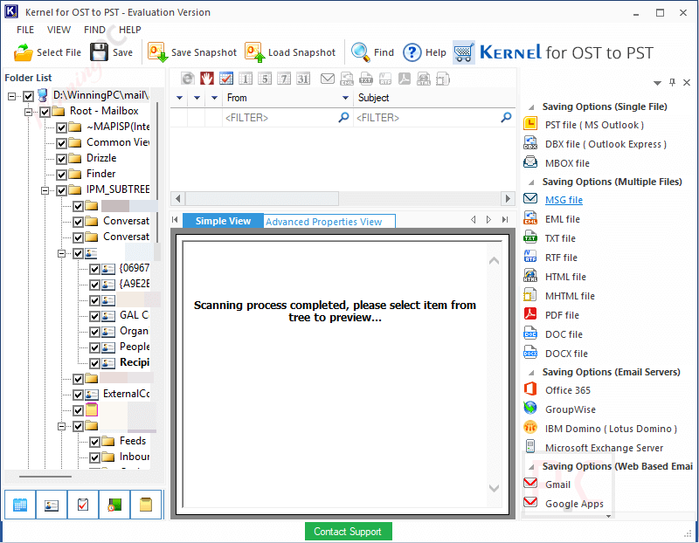Click the Select File toolbar button

pos(47,52)
